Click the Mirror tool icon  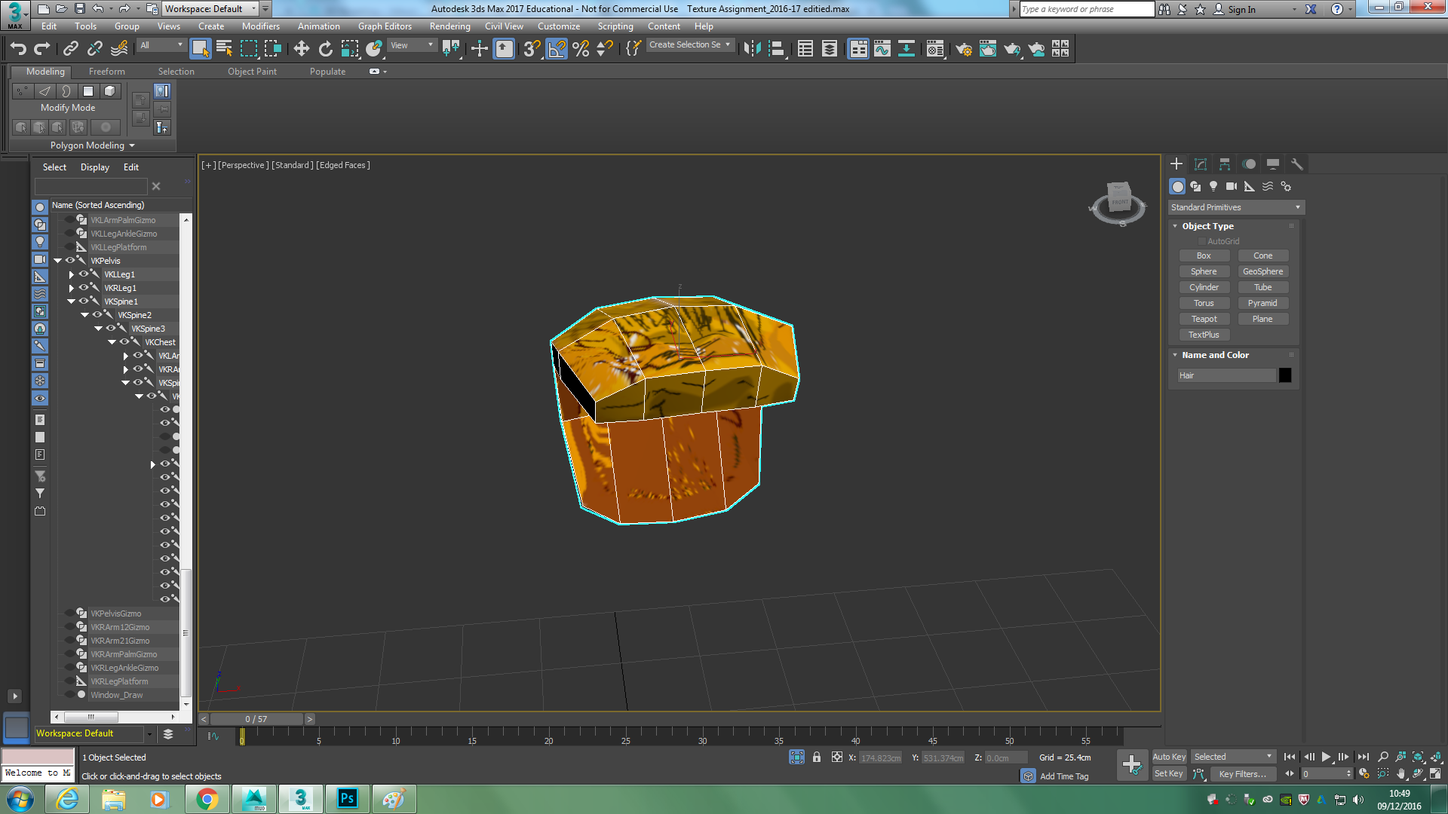[x=751, y=49]
